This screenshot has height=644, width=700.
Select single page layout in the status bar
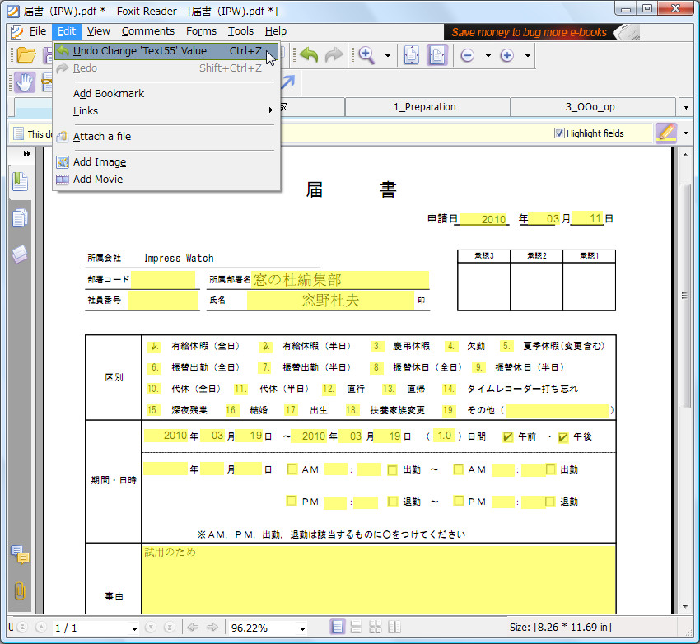pos(337,628)
